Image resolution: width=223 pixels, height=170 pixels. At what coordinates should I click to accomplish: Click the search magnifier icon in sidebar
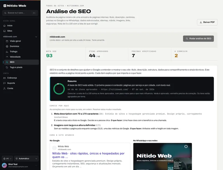(x=5, y=13)
